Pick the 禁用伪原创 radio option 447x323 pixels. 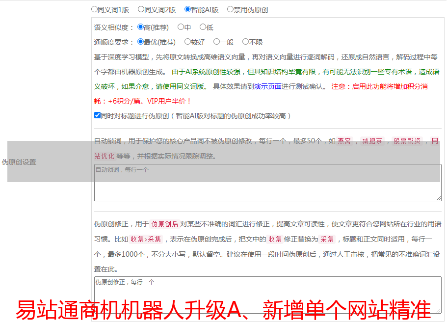coord(230,9)
